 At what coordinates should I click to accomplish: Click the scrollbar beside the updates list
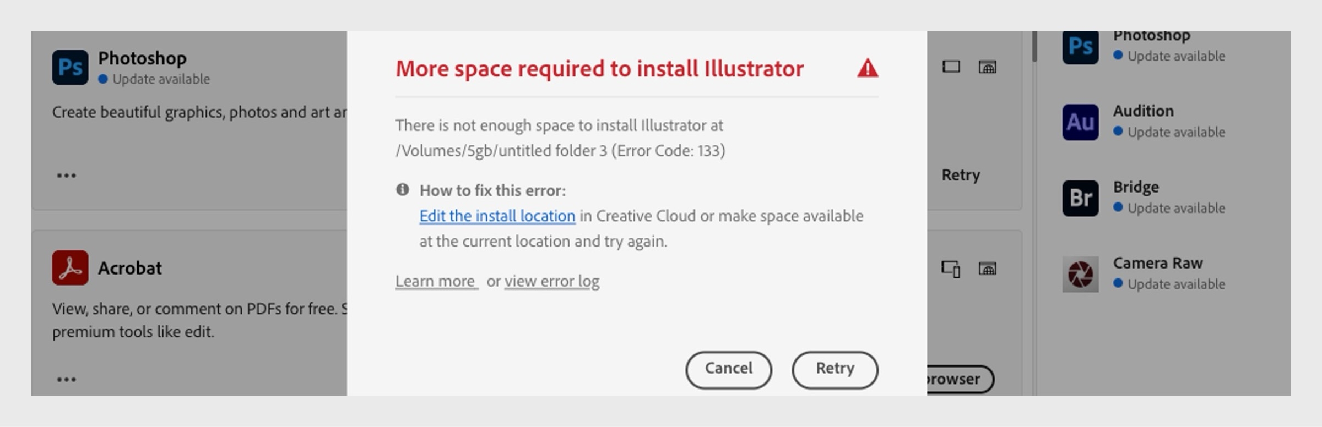1034,47
